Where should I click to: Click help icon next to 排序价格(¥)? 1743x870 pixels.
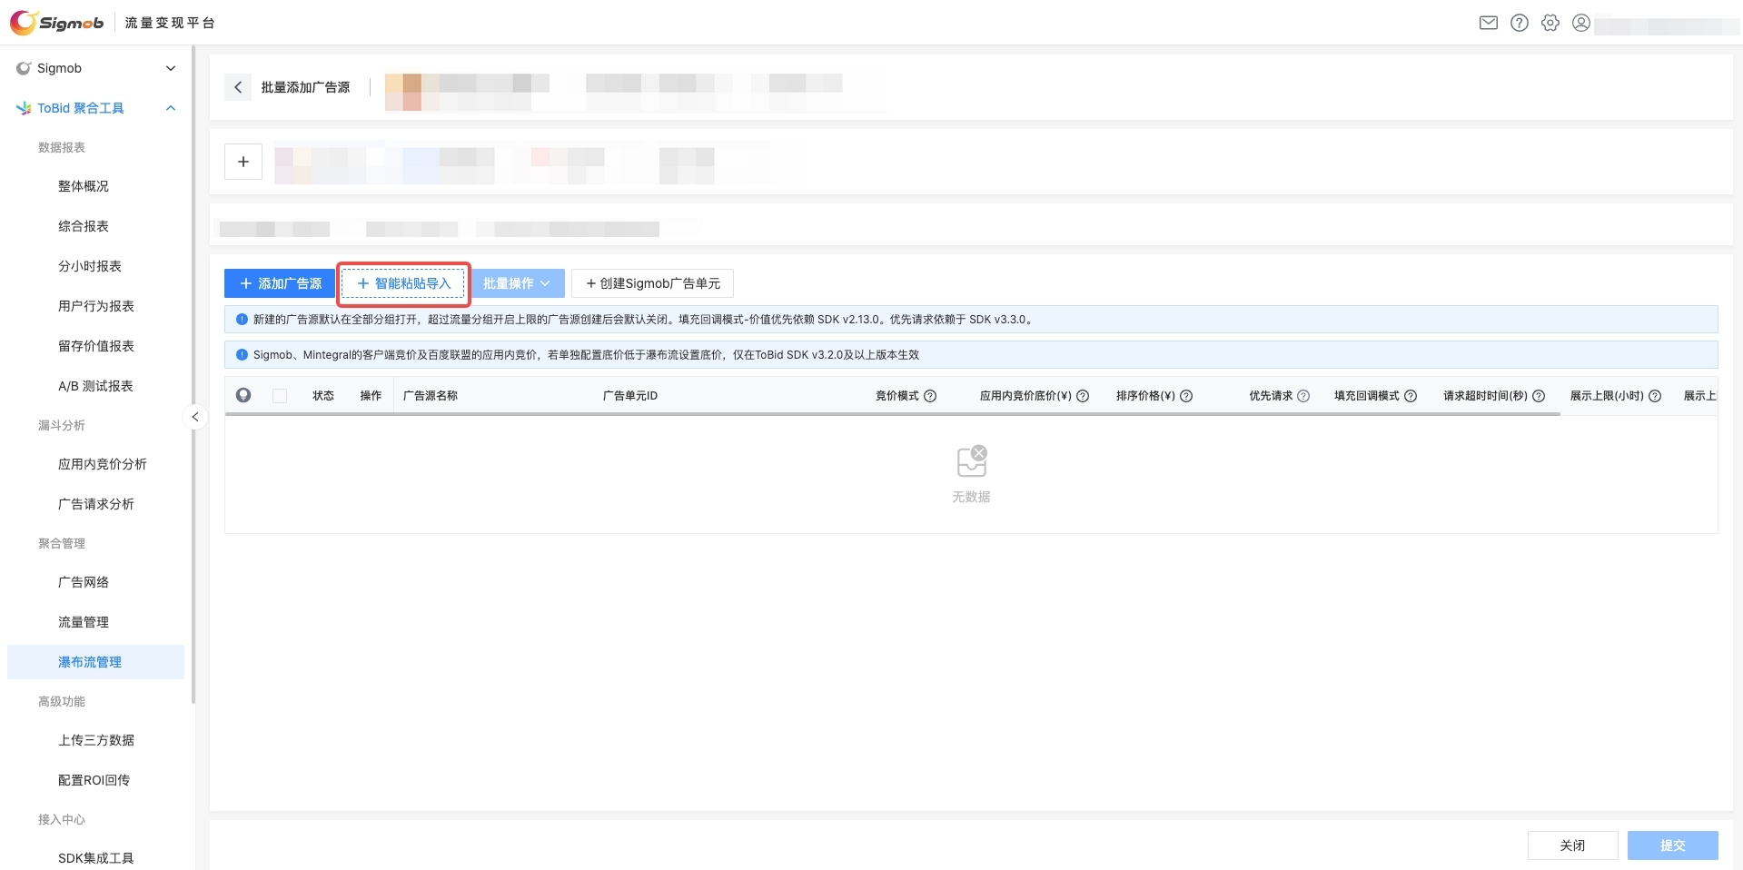click(1186, 396)
